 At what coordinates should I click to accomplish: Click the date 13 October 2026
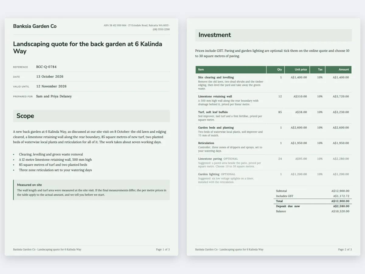point(50,76)
